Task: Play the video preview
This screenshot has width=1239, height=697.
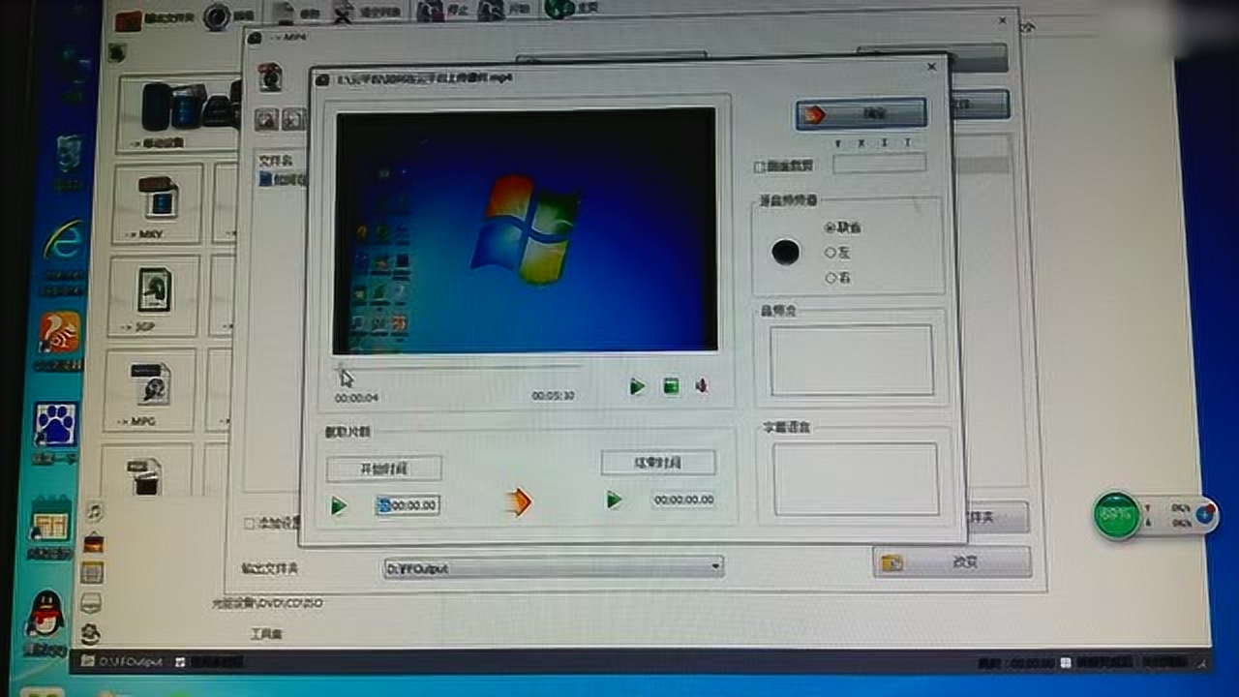Action: tap(637, 387)
